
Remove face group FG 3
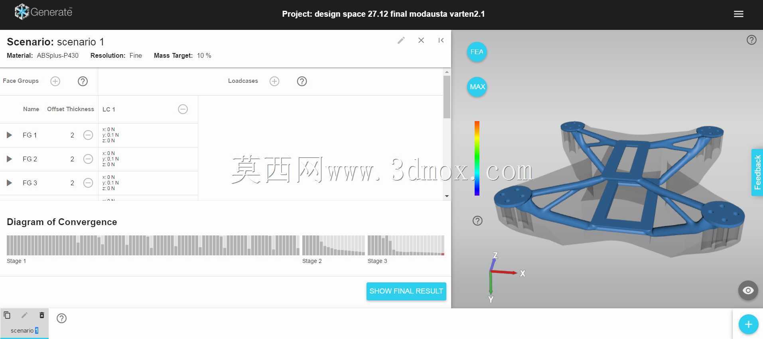pos(88,183)
